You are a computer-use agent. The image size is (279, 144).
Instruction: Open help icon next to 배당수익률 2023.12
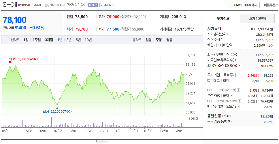point(238,107)
